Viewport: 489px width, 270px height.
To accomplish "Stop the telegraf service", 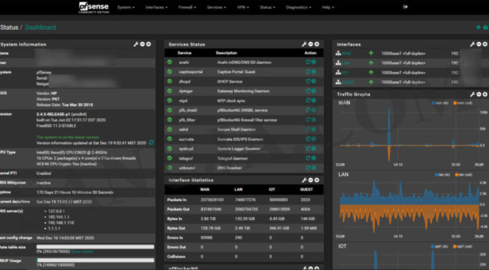I will tap(314, 158).
